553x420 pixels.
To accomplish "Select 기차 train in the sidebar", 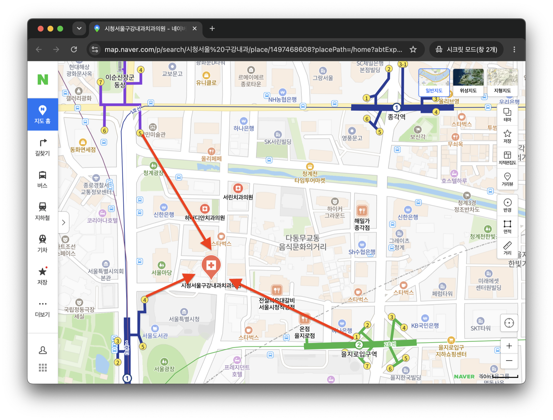I will click(x=43, y=244).
